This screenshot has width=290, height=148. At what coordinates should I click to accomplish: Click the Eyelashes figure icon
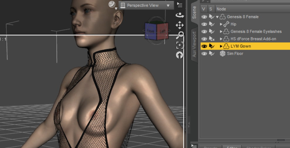click(x=226, y=31)
